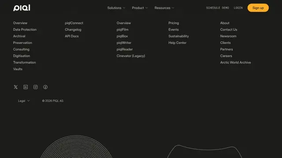The width and height of the screenshot is (282, 158).
Task: Click the Sign up button
Action: (x=258, y=8)
